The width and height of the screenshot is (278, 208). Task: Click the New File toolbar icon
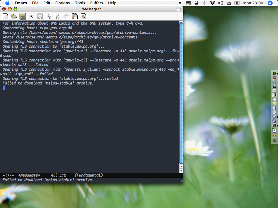click(x=5, y=16)
